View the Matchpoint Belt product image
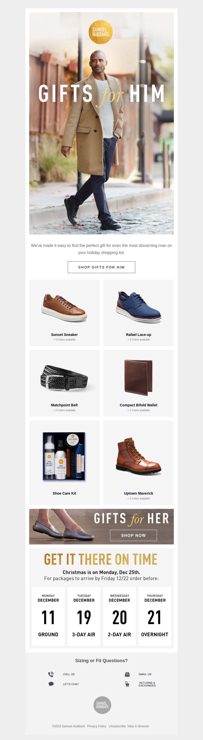Image resolution: width=203 pixels, height=740 pixels. (64, 377)
